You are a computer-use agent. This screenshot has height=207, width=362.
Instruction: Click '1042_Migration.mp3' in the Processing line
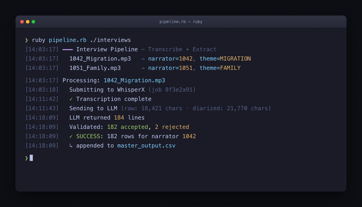(134, 80)
